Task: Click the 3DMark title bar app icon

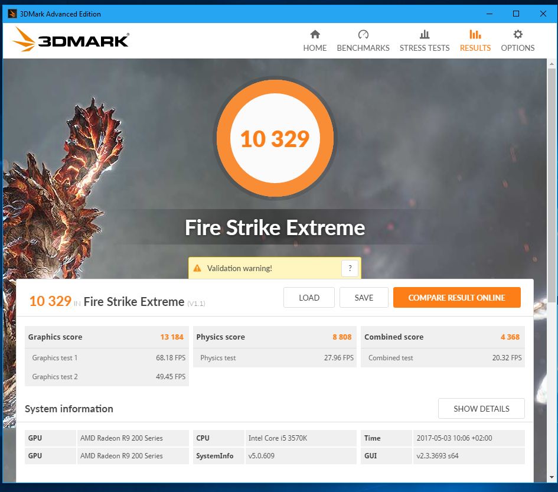Action: 12,14
